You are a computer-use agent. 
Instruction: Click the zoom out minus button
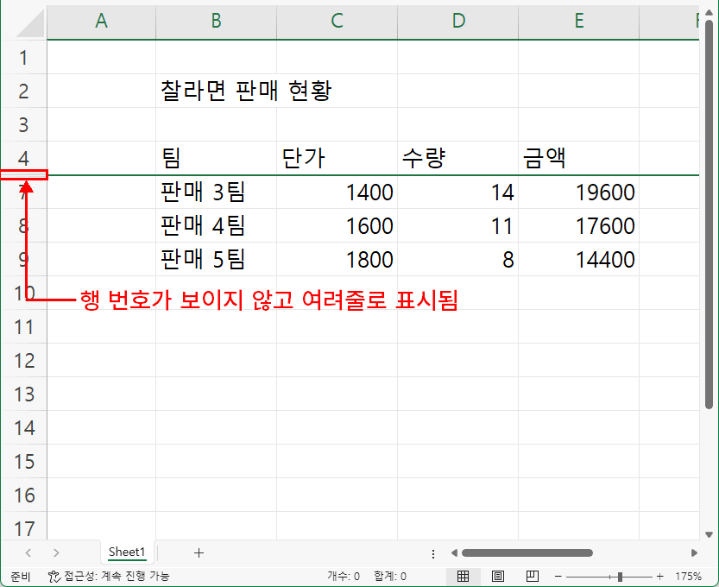coord(558,576)
